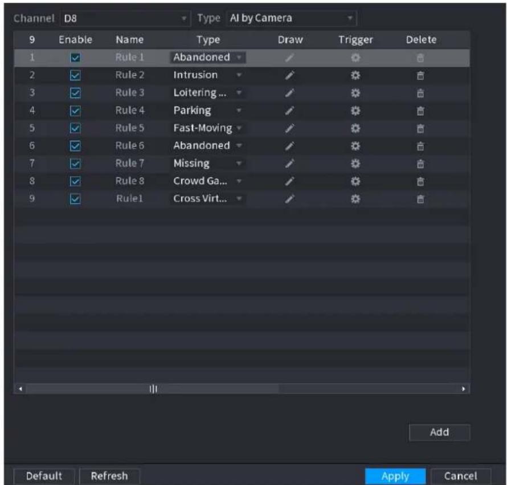Uncheck Enable for Rule 1
507x485 pixels.
pos(75,58)
